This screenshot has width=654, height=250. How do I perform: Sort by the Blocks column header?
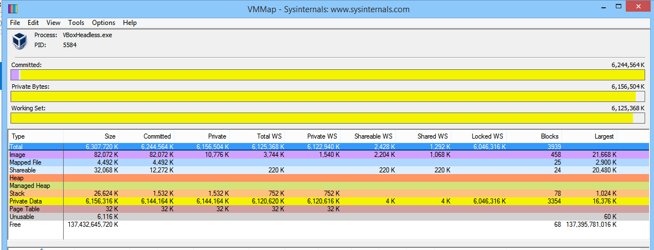[x=535, y=136]
